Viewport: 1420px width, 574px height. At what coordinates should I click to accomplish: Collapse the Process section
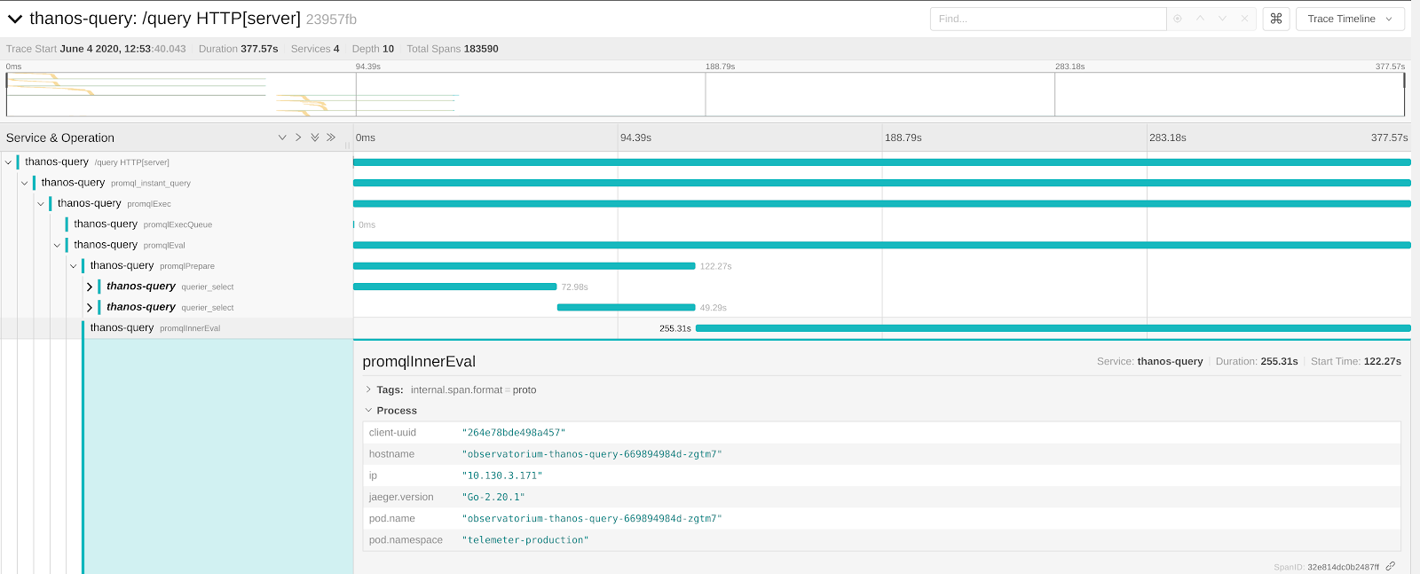point(369,411)
